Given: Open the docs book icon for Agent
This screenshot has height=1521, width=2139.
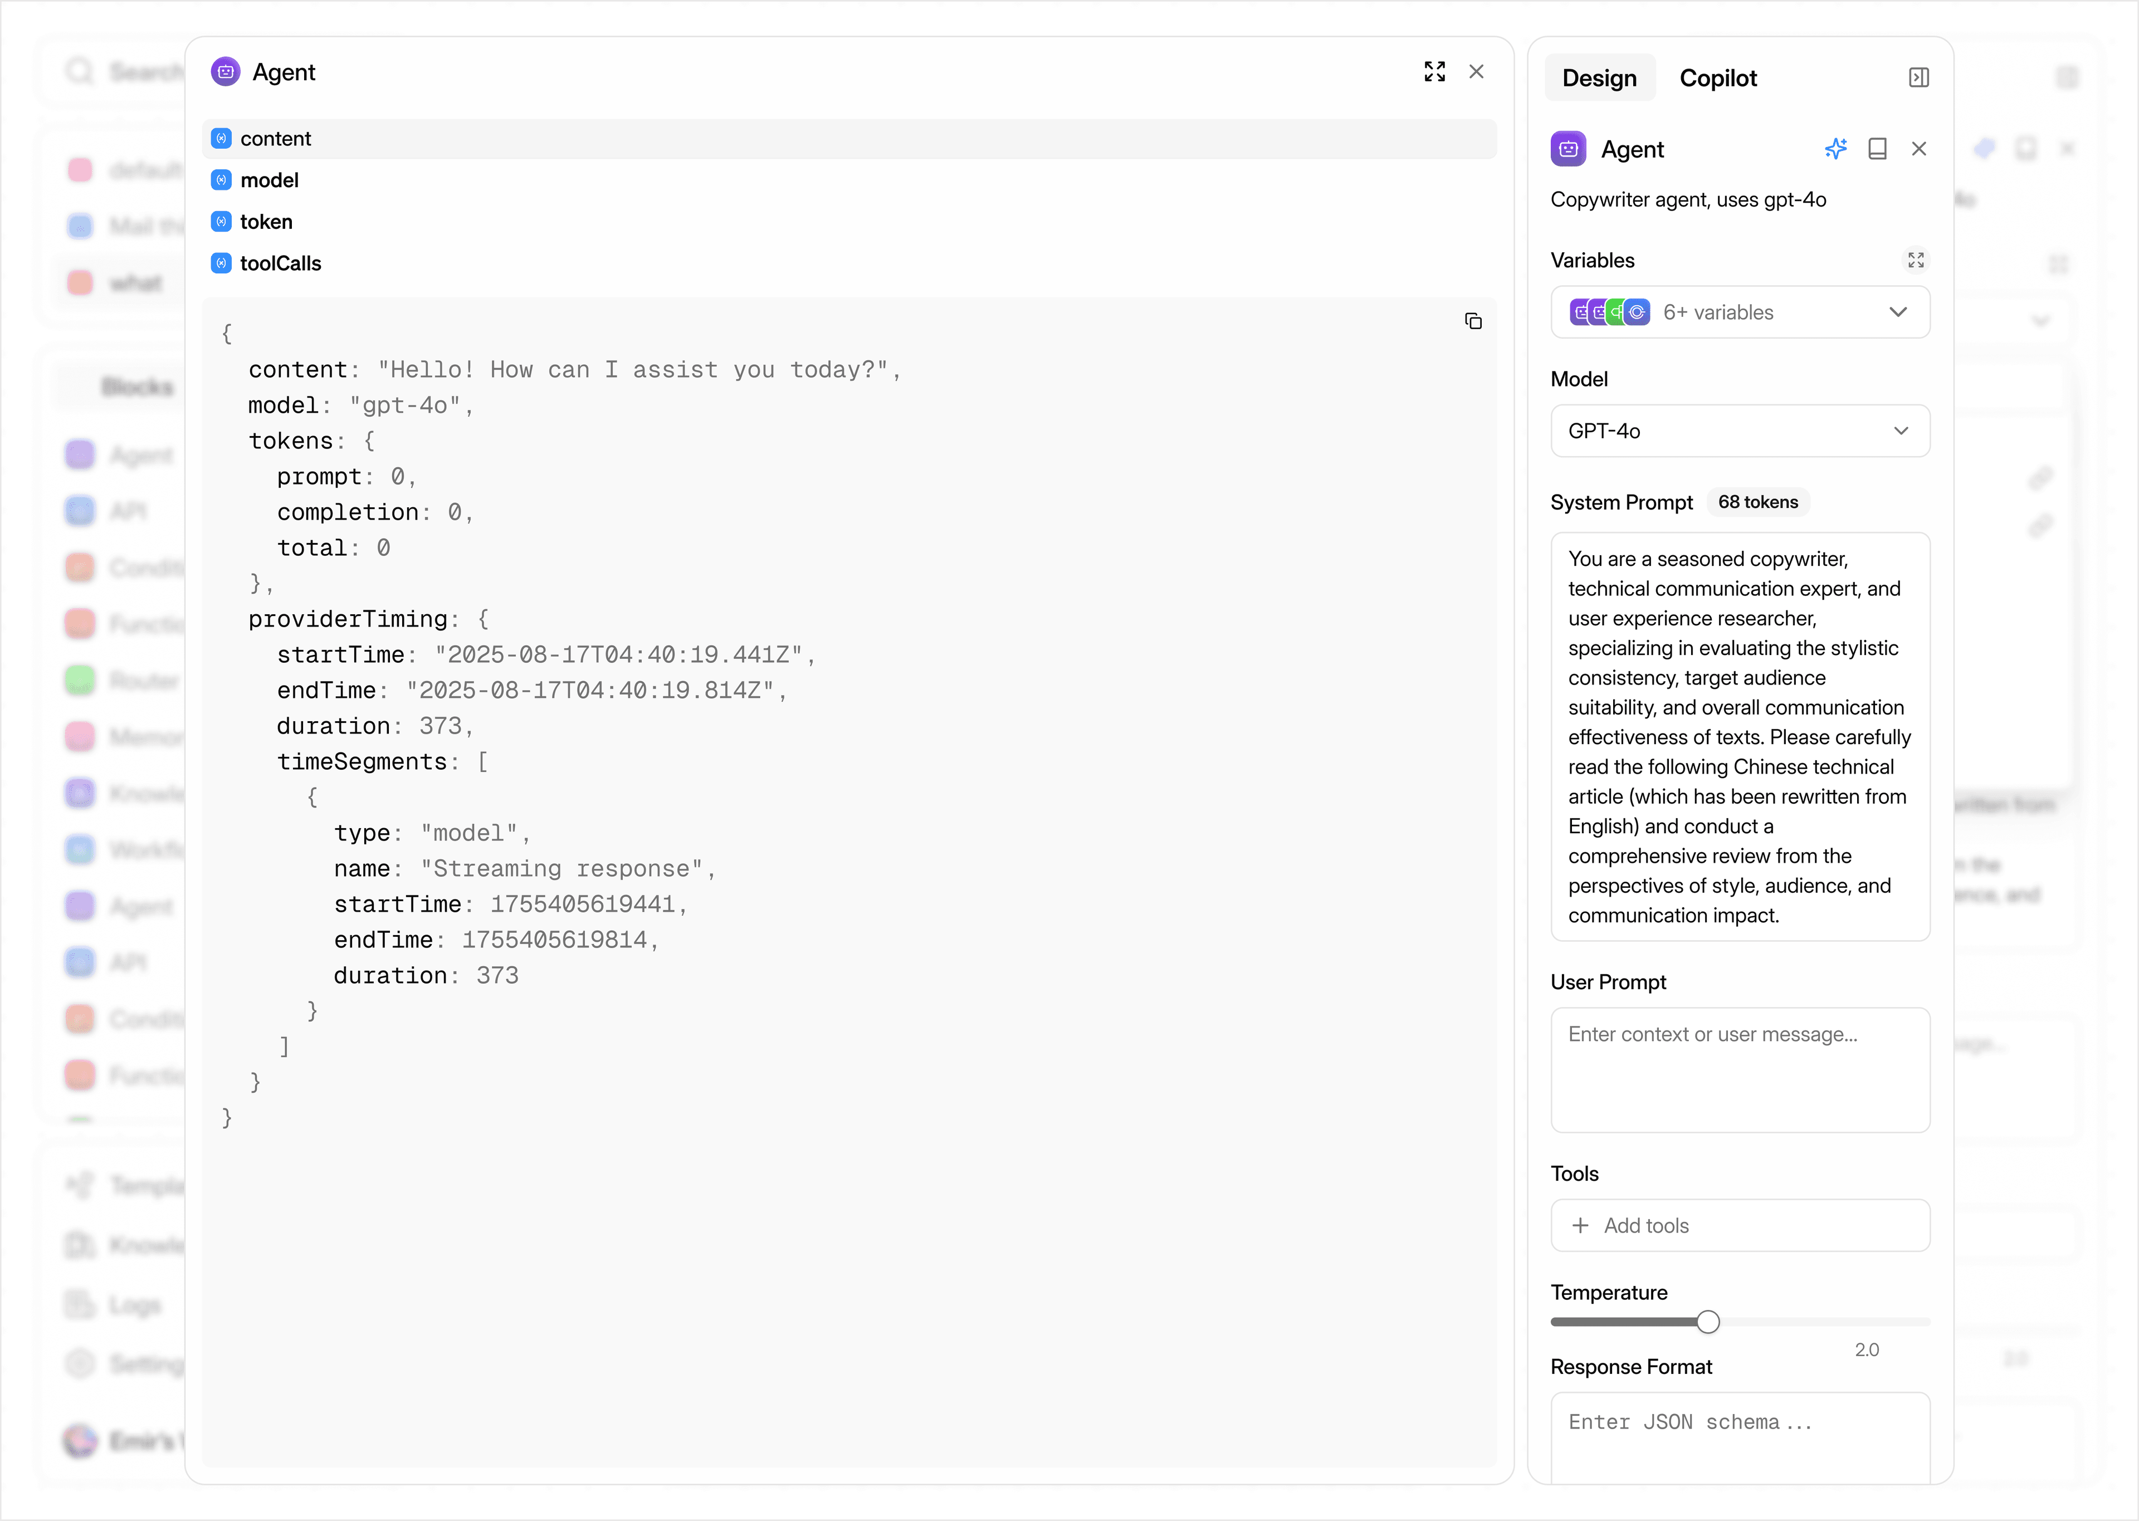Looking at the screenshot, I should [1877, 149].
